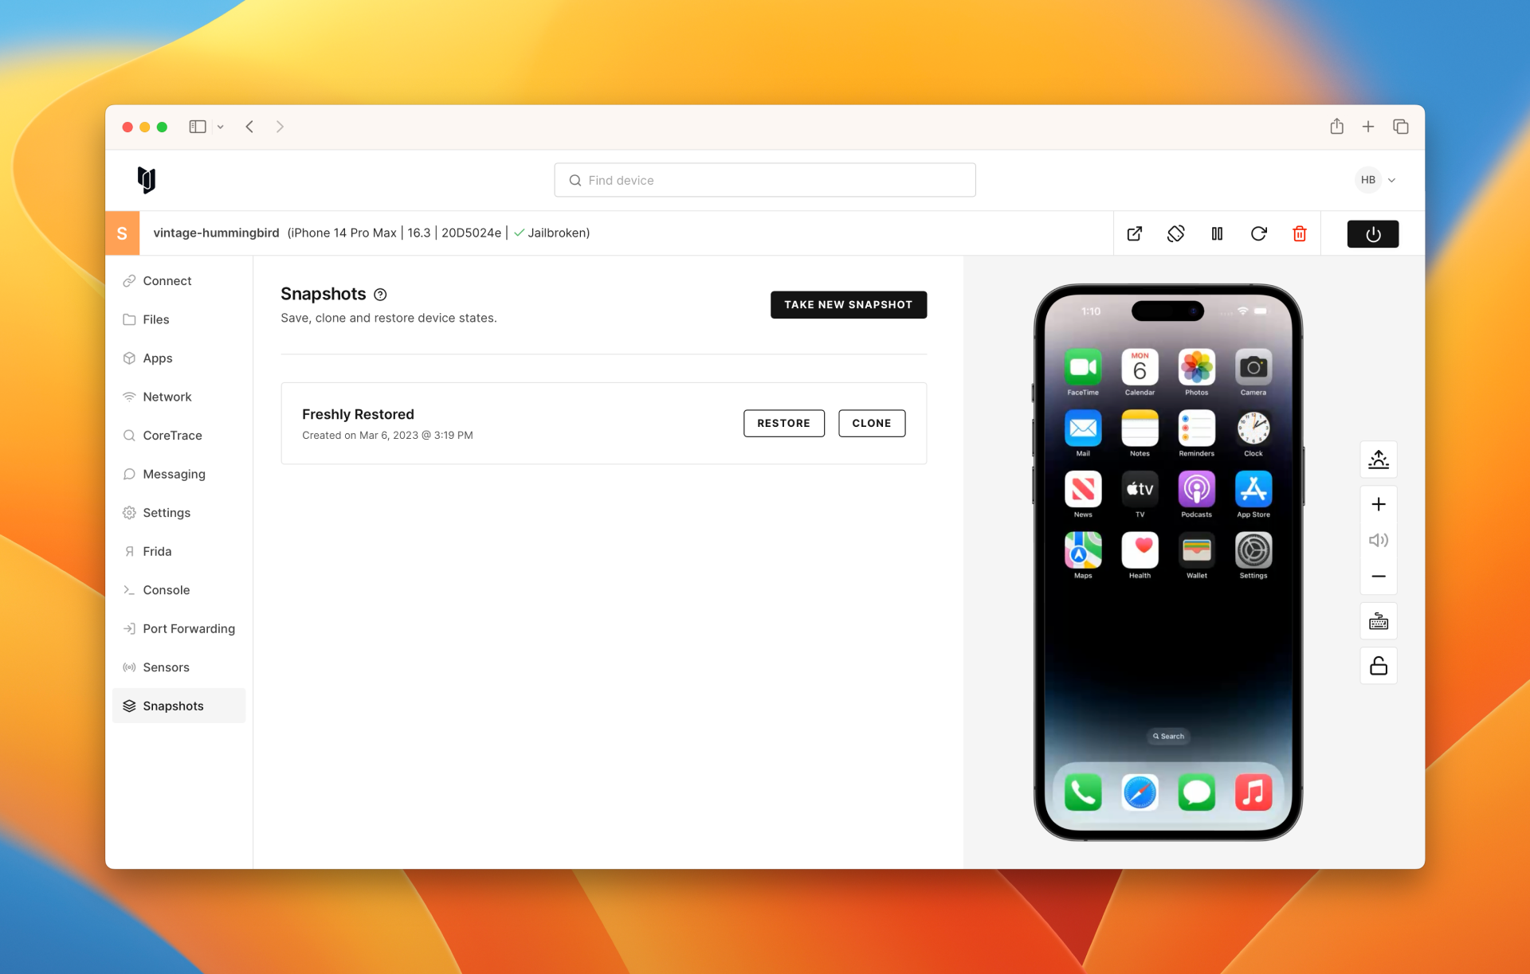Toggle the browser sidebar icon
Screen dimensions: 1530x974
198,127
